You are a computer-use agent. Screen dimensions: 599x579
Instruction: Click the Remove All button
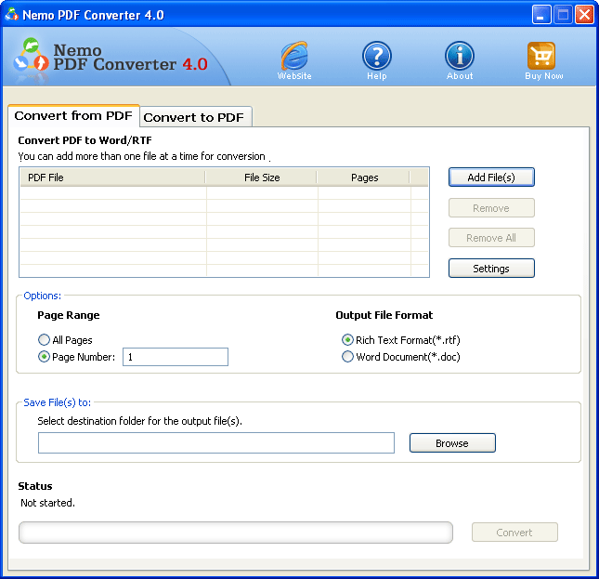[491, 238]
